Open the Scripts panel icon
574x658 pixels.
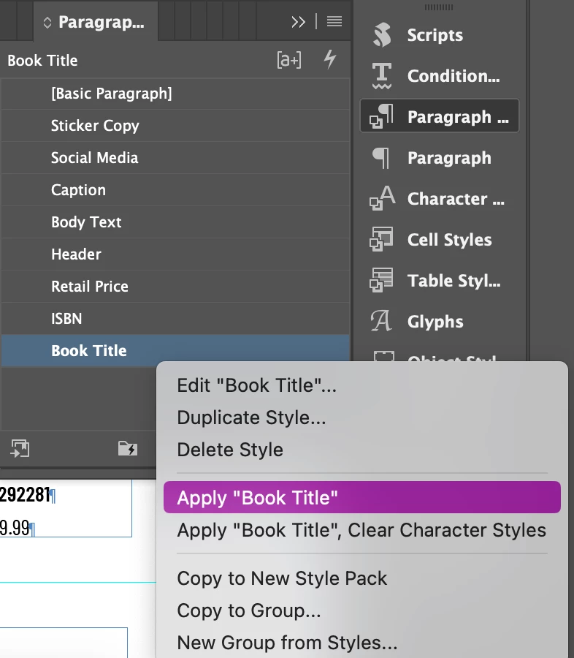pos(382,35)
